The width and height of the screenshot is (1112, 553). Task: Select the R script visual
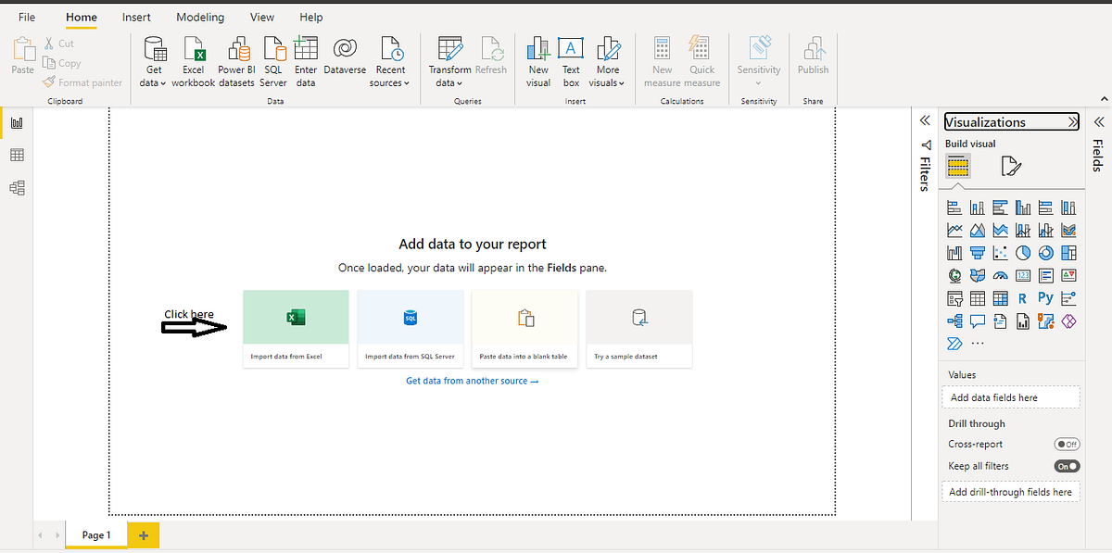pos(1022,297)
